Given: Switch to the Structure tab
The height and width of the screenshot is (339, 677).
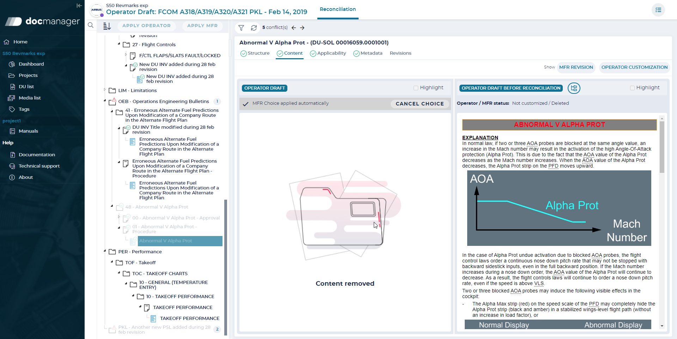Looking at the screenshot, I should 255,53.
